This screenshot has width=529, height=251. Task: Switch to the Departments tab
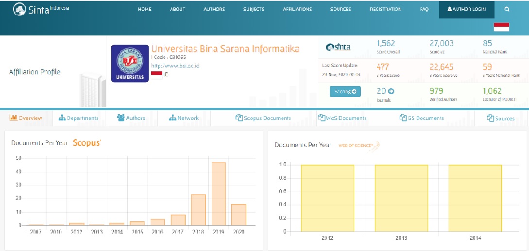pyautogui.click(x=79, y=118)
